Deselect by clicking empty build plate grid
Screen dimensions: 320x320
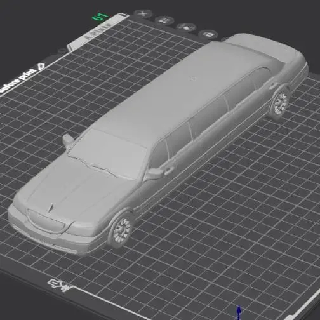[211, 233]
